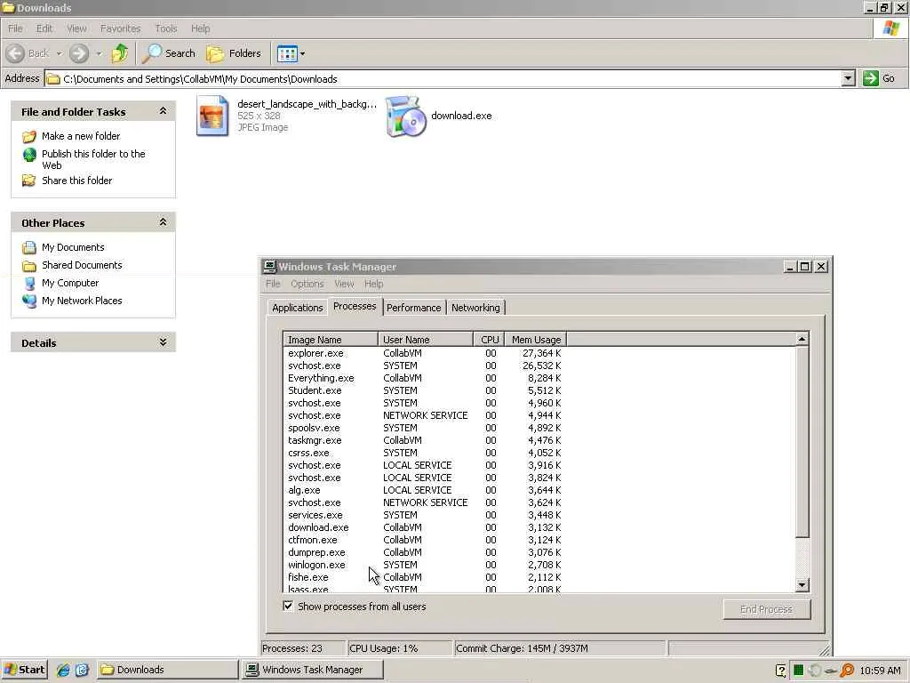This screenshot has width=910, height=683.
Task: Open Shared Documents folder icon
Action: (29, 265)
